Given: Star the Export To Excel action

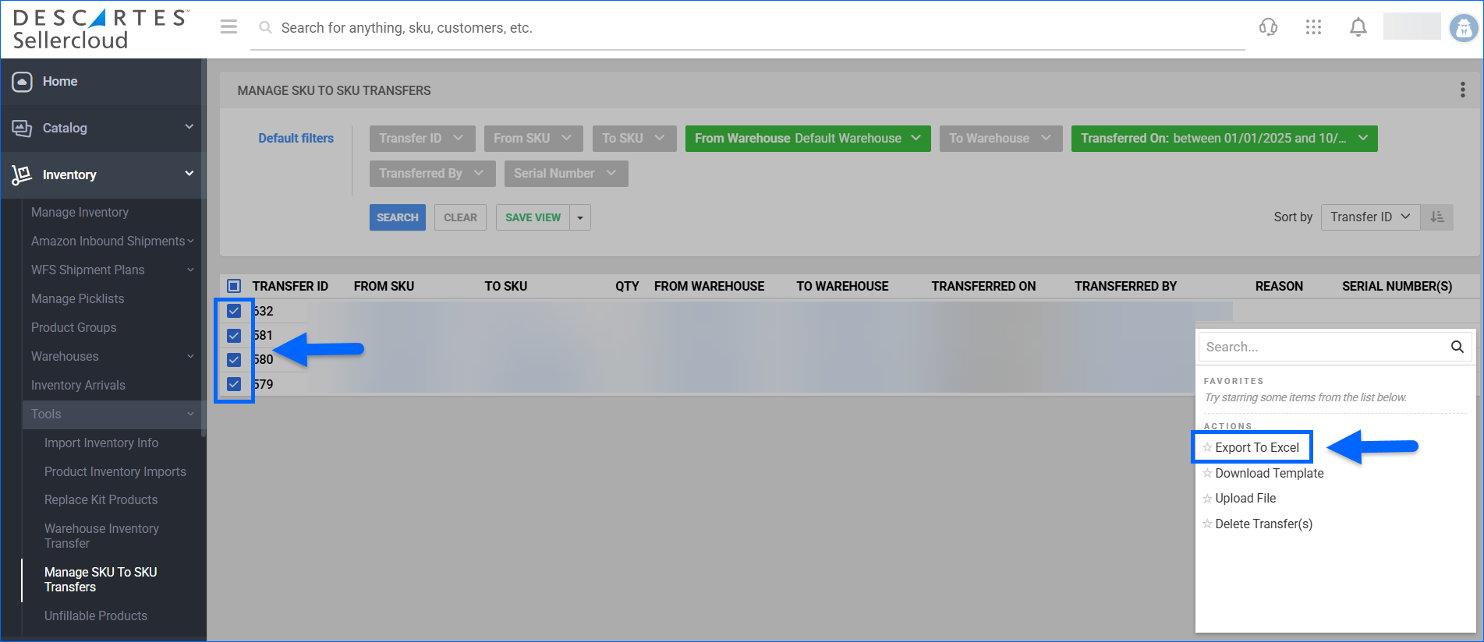Looking at the screenshot, I should coord(1207,447).
